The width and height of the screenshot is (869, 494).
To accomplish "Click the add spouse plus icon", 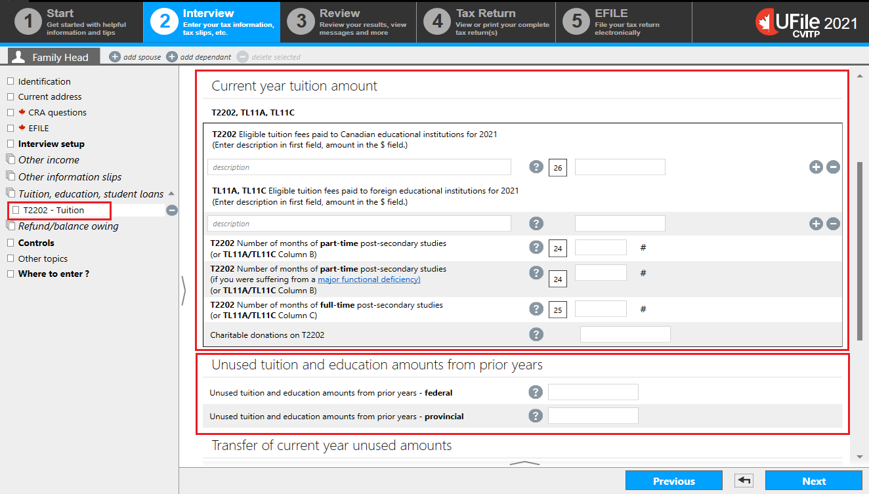I will click(115, 57).
